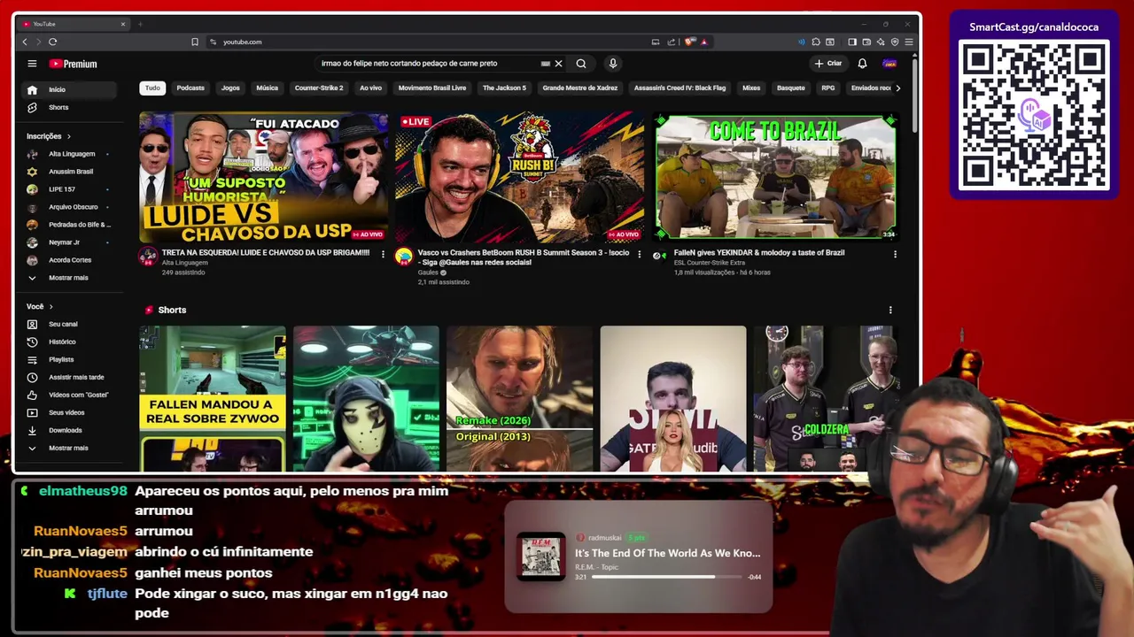This screenshot has height=637, width=1134.
Task: Go to Início in the sidebar
Action: tap(70, 89)
